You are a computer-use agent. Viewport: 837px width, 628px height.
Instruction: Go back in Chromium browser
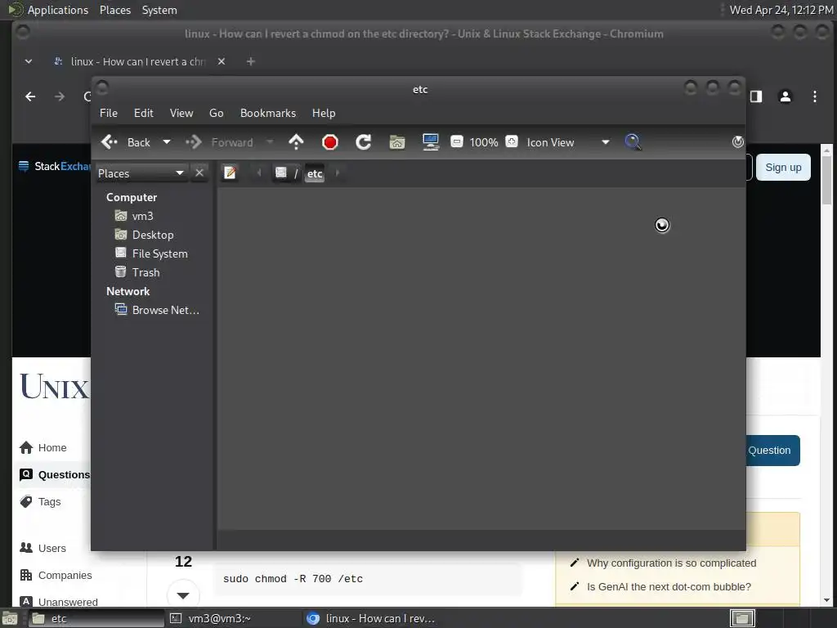click(30, 96)
